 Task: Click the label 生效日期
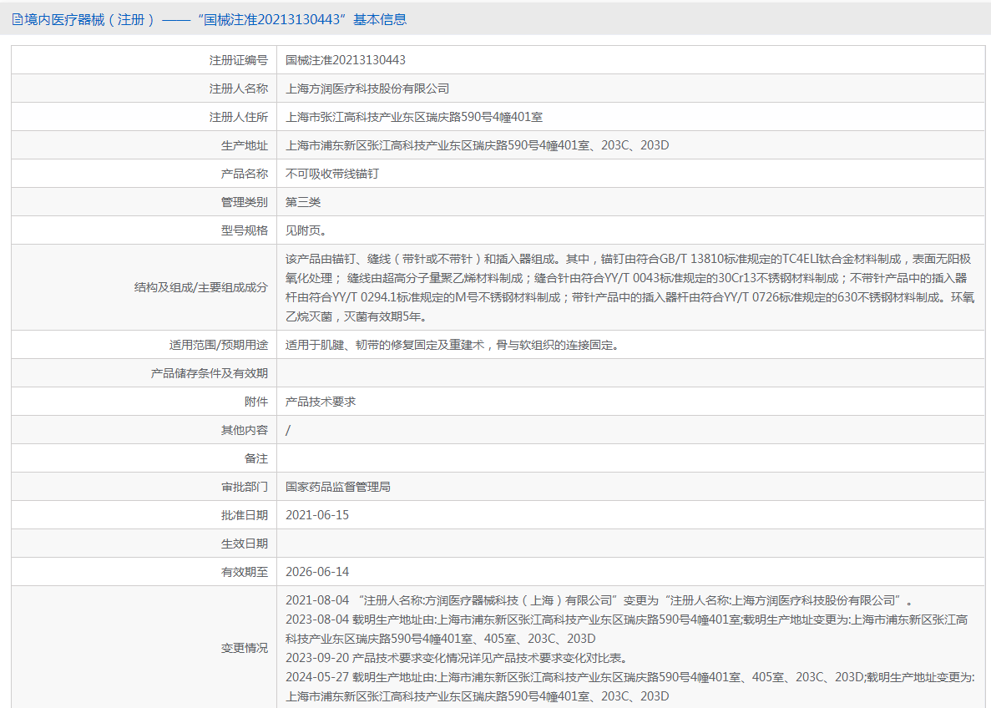coord(245,544)
